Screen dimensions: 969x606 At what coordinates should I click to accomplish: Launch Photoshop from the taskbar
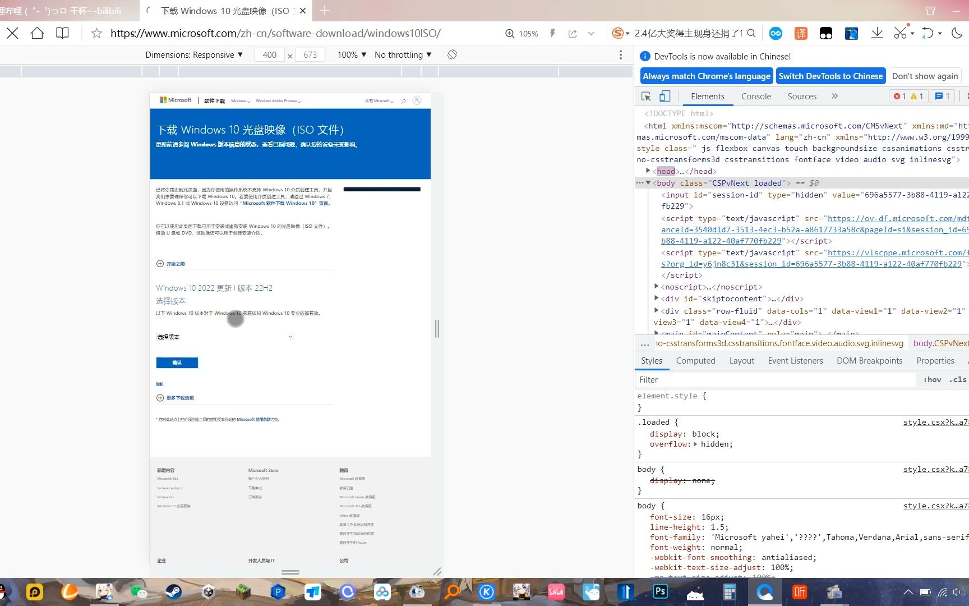(x=660, y=592)
